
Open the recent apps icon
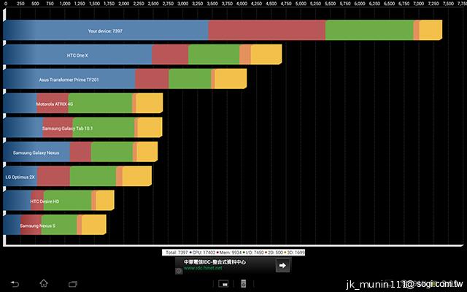72,283
